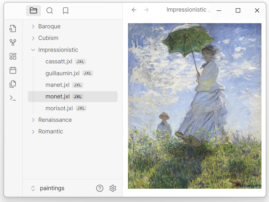
Task: Open the file explorer folder tab
Action: coord(33,11)
